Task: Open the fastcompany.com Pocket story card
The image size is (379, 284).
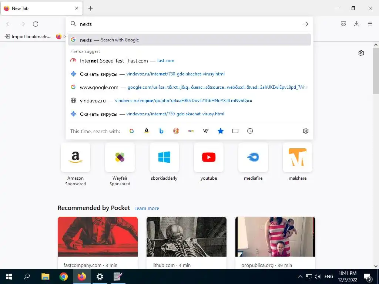Action: pos(98,243)
